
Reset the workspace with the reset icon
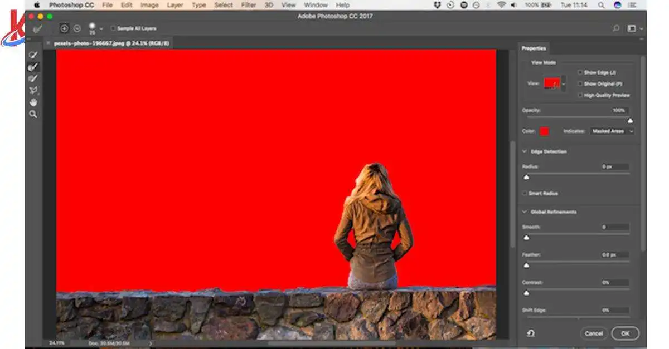(x=531, y=333)
